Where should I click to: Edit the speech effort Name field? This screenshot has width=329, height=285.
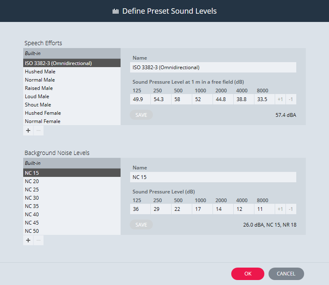213,68
